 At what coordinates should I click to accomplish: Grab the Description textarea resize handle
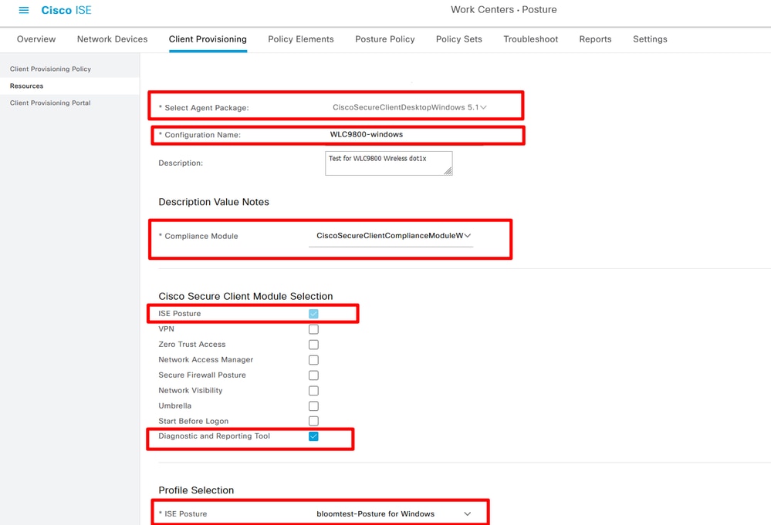click(448, 171)
